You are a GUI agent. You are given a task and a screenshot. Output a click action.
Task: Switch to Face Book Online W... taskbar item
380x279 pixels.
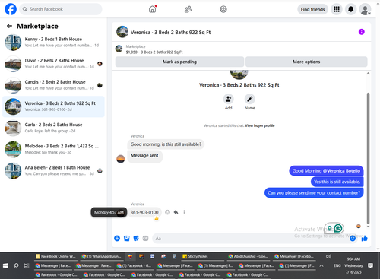tap(55, 256)
